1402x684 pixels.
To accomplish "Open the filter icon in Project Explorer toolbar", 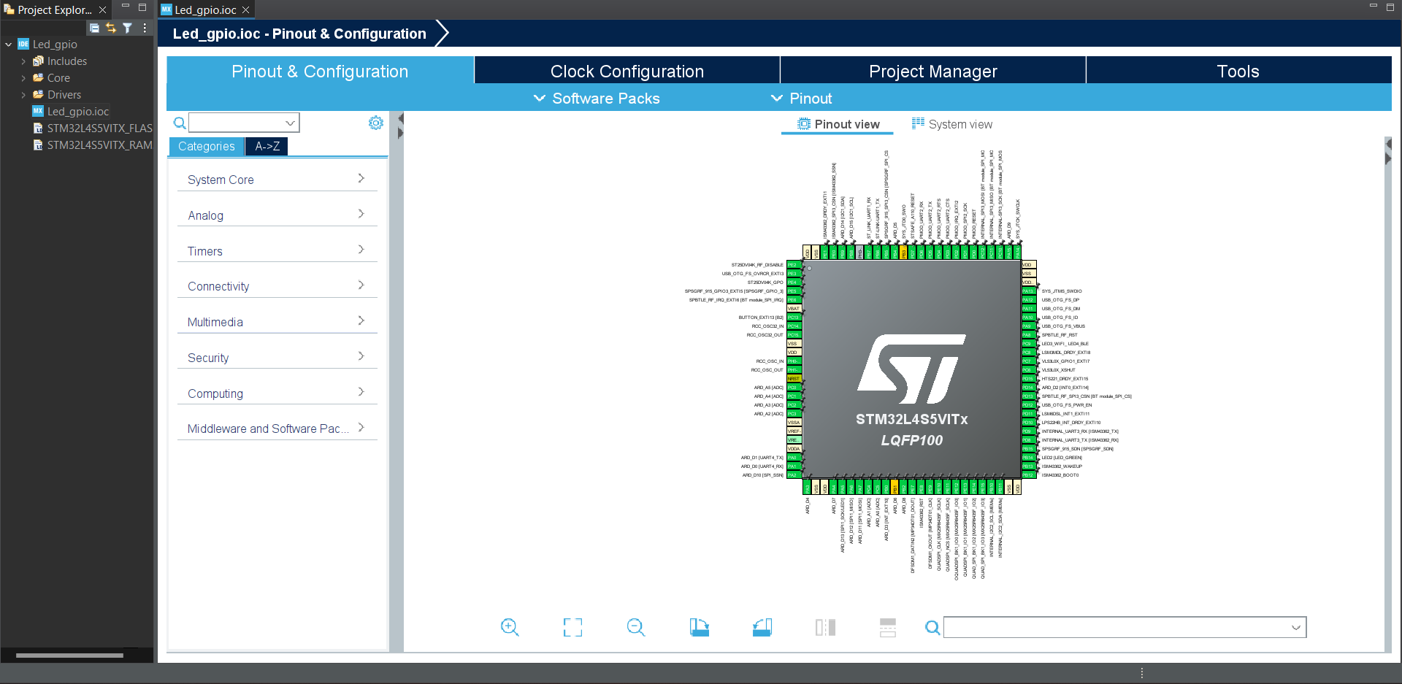I will [127, 28].
